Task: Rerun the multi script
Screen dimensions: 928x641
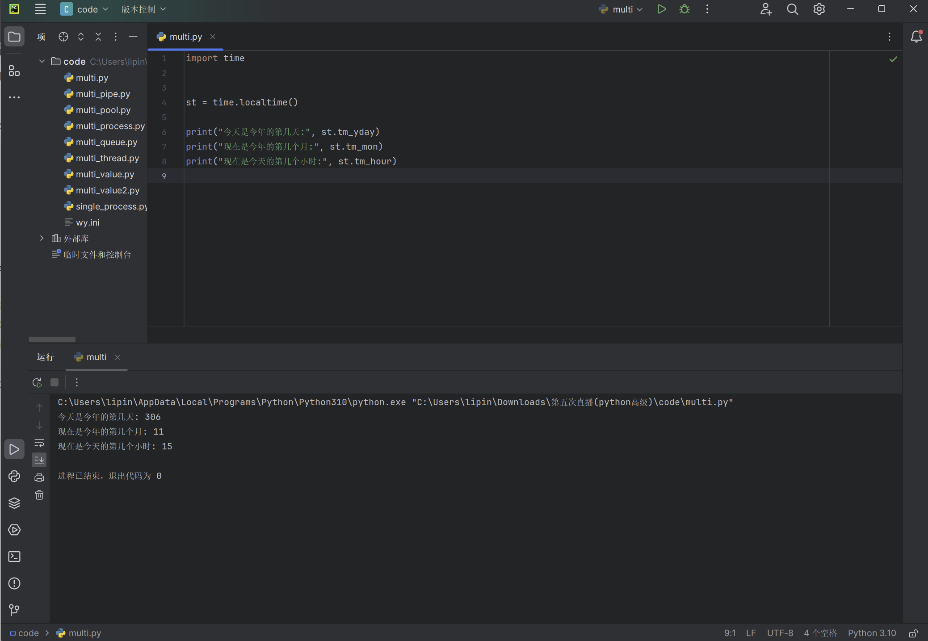Action: (37, 382)
